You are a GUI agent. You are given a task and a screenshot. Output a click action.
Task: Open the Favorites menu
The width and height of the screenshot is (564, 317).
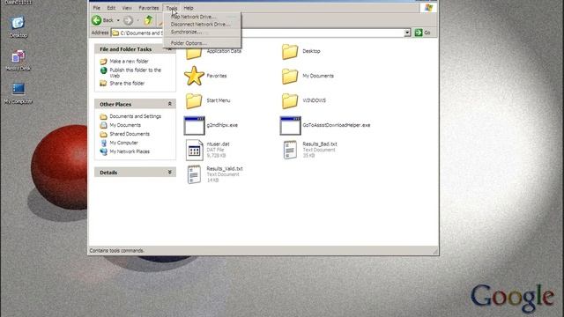[x=149, y=8]
